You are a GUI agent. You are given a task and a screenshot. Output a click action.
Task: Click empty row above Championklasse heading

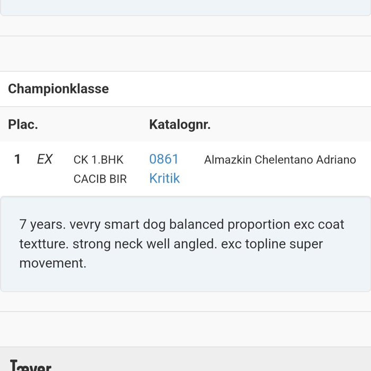[185, 53]
